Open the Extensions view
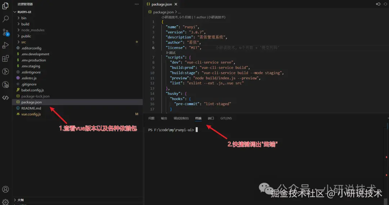 pyautogui.click(x=5, y=59)
